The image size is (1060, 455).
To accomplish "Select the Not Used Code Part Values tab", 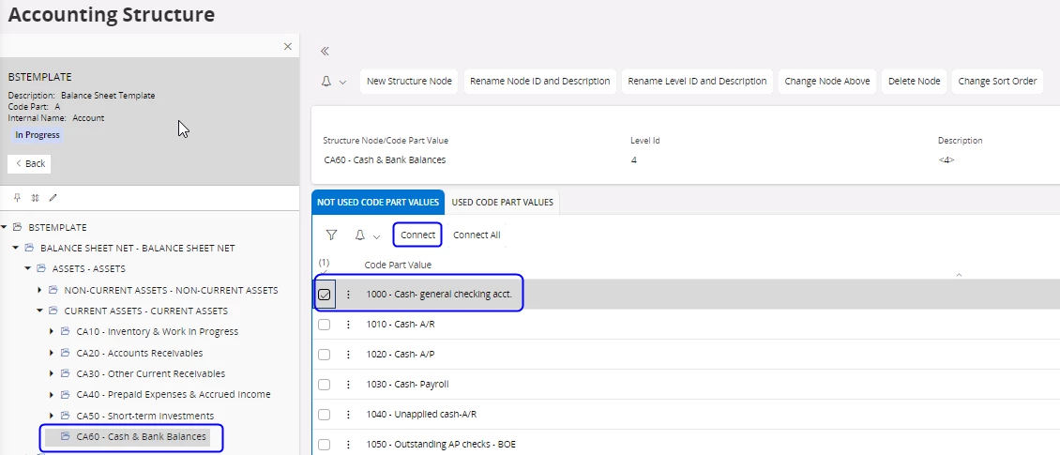I will click(377, 202).
